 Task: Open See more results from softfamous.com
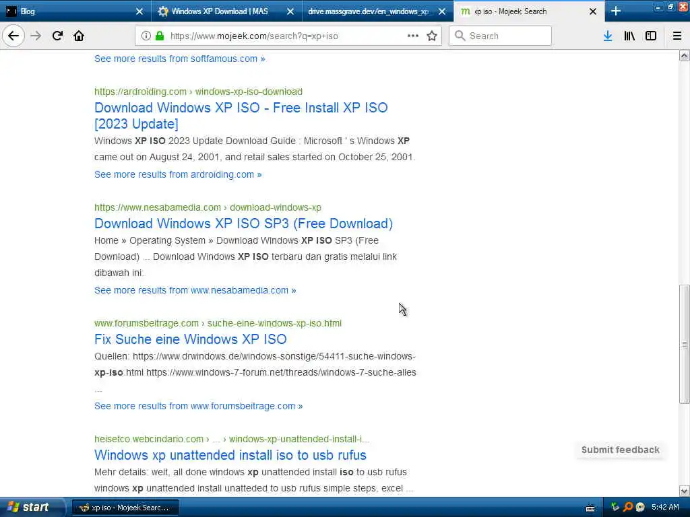pos(179,59)
